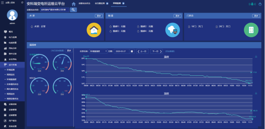Screen dimensions: 265x129
Task: Click the green door status icon
Action: click(251, 30)
